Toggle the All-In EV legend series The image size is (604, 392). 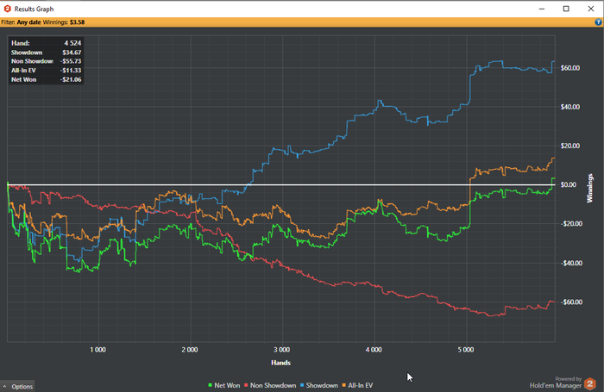pyautogui.click(x=357, y=385)
